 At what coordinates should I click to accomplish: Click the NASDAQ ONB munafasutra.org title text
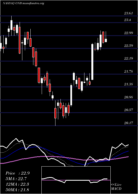[x=23, y=3]
